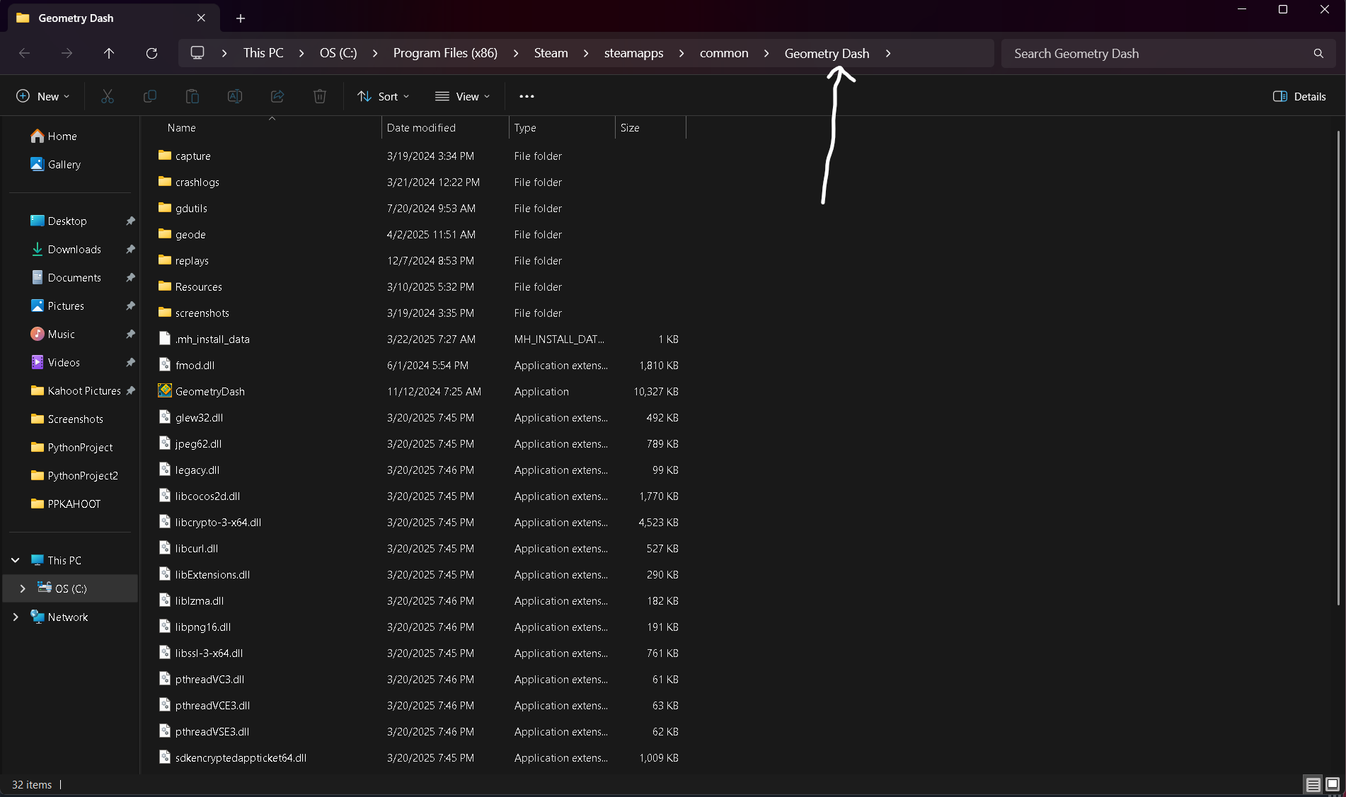Image resolution: width=1346 pixels, height=797 pixels.
Task: Expand chevron after Steam in address bar
Action: 586,54
